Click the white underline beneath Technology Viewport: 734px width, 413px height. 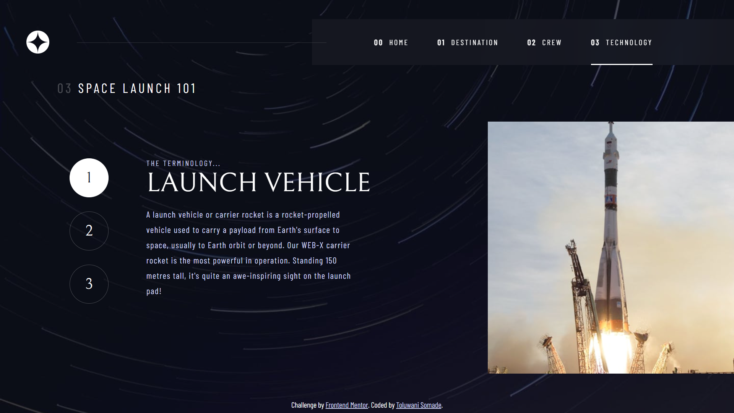622,64
